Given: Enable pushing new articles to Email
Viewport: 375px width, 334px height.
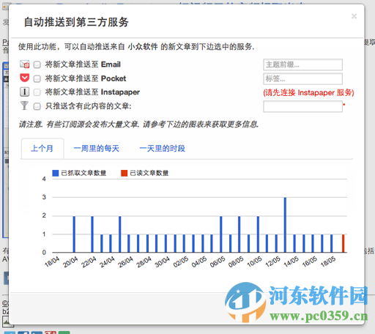Looking at the screenshot, I should click(37, 64).
